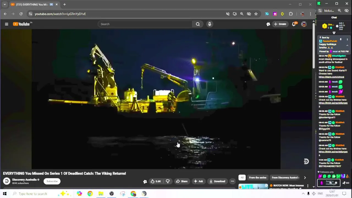352x198 pixels.
Task: Open the blerp.com sound alerts link
Action: pyautogui.click(x=331, y=77)
